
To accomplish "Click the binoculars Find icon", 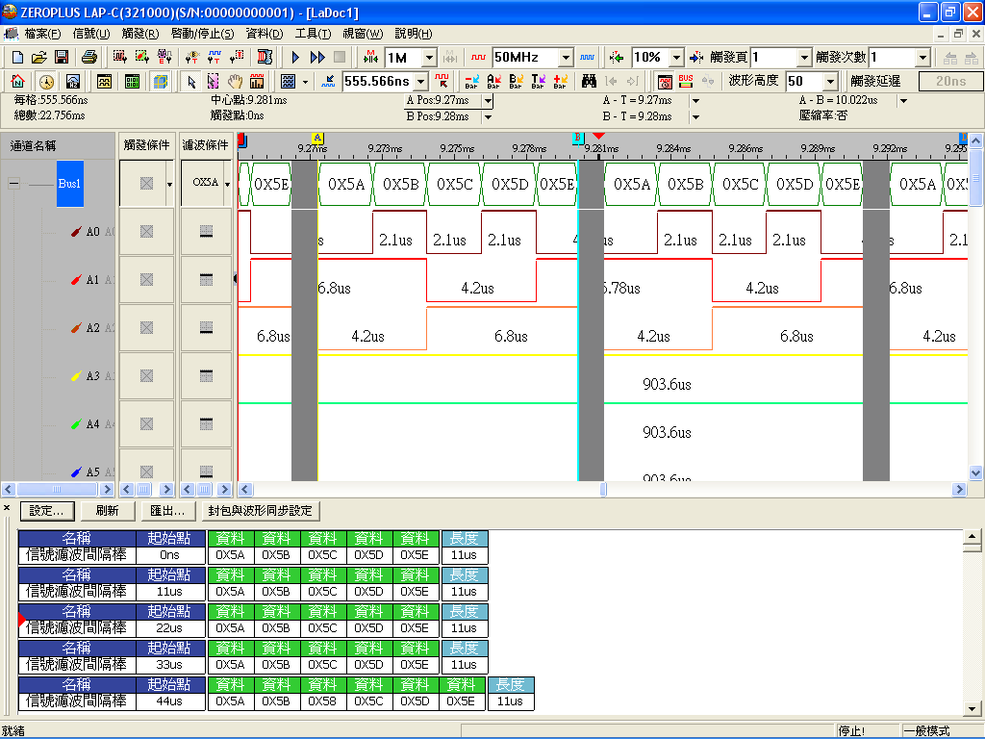I will pyautogui.click(x=589, y=82).
